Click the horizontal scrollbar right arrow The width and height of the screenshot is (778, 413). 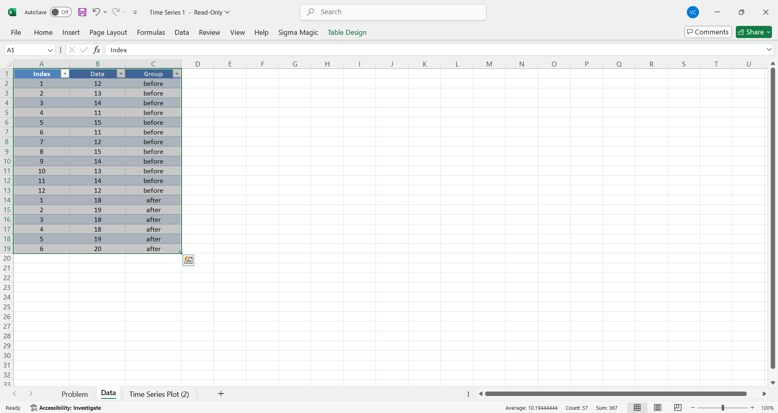pyautogui.click(x=764, y=394)
